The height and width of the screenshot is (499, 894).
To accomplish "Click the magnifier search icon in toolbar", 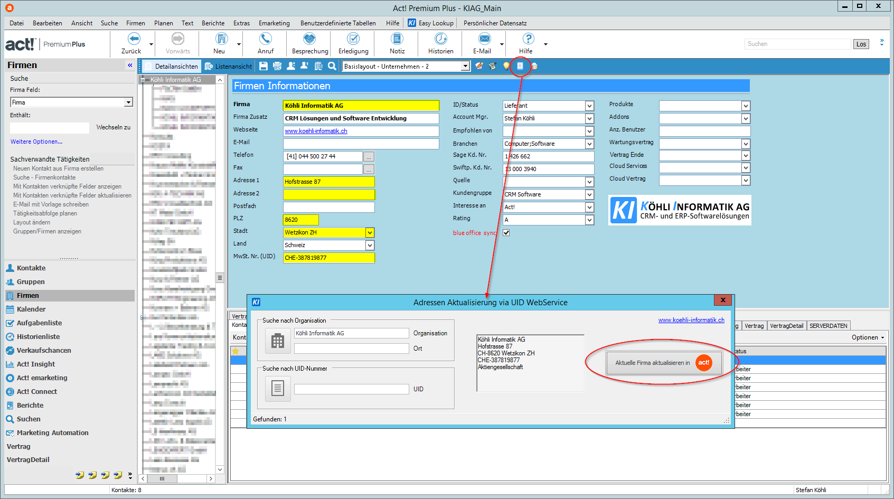I will pyautogui.click(x=332, y=66).
